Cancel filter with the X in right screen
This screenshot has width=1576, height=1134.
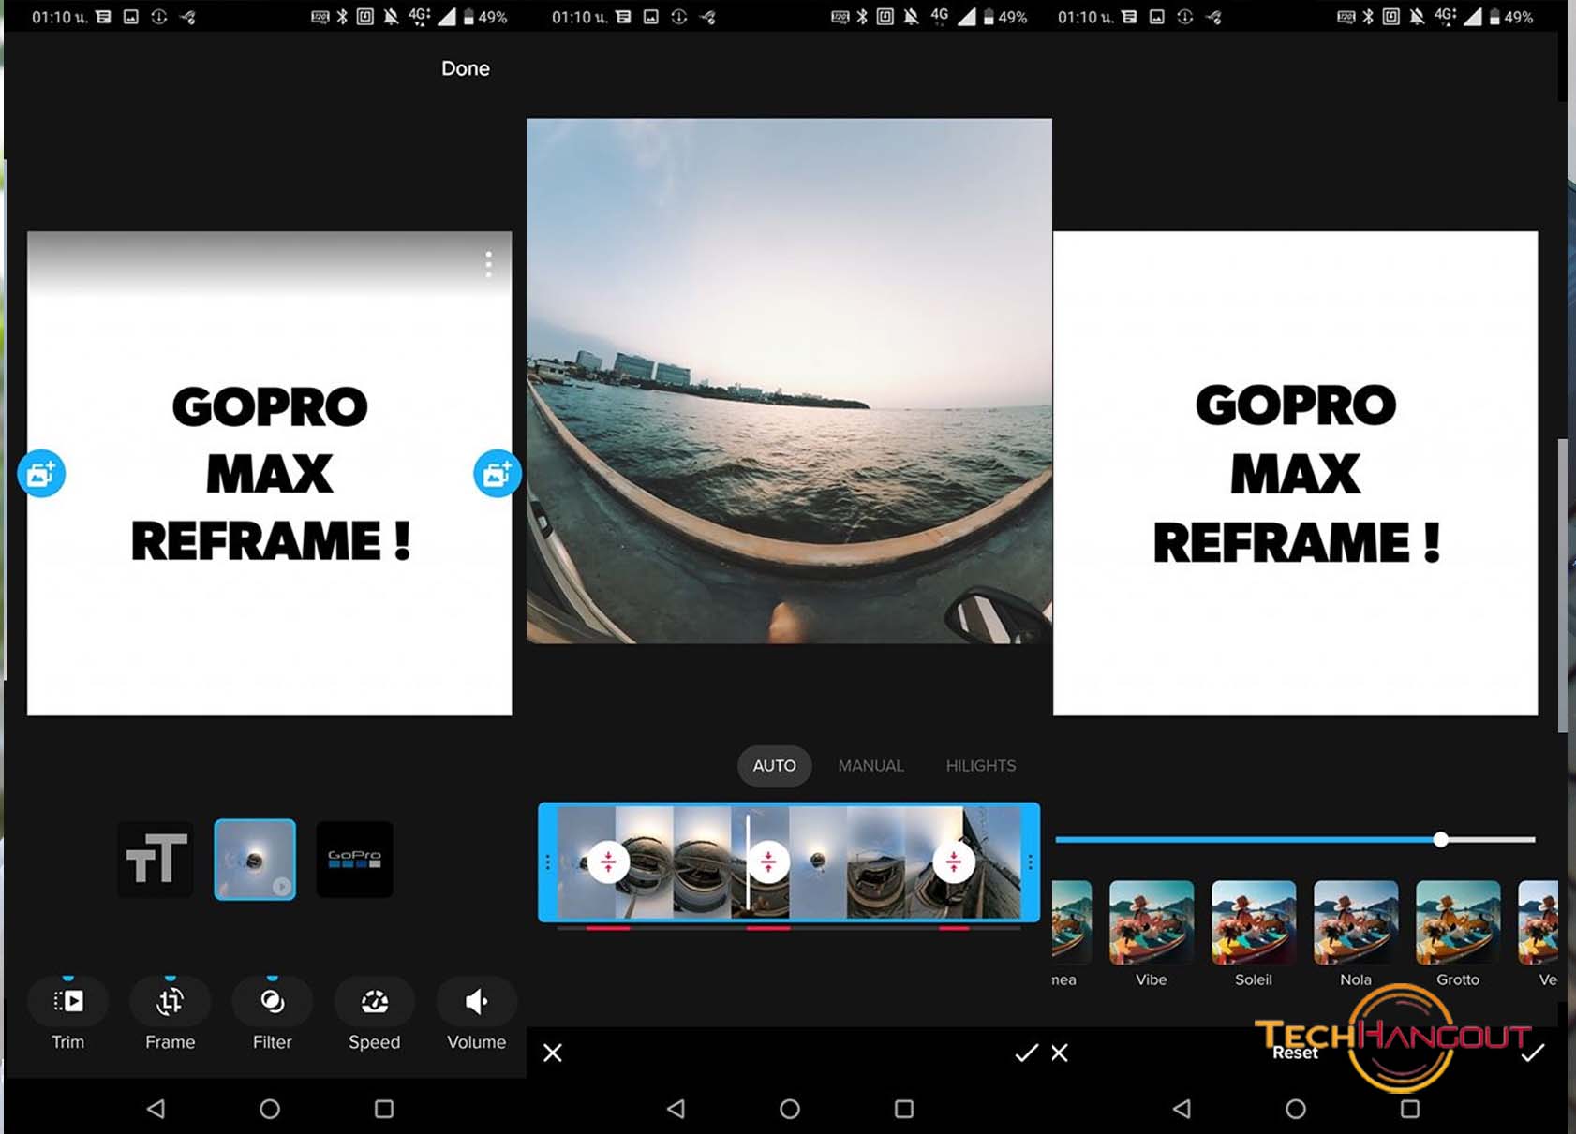click(1060, 1053)
